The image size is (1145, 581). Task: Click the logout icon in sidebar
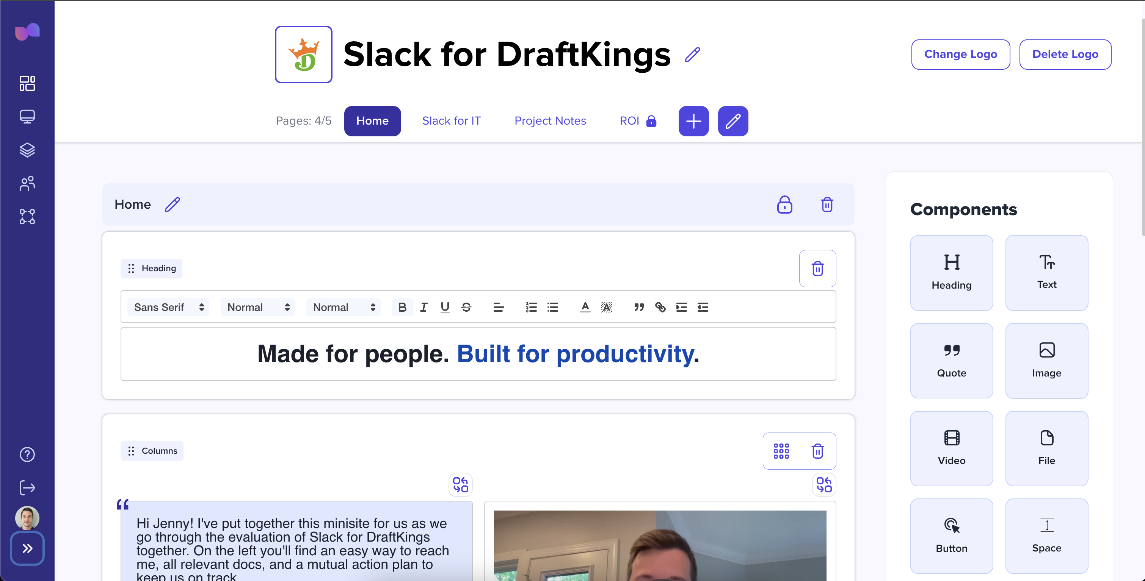pos(27,488)
